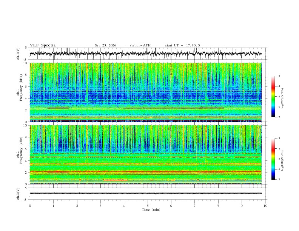Click the ch.2 spectrogram panel
Viewport: 299px width, 231px height.
[x=146, y=155]
